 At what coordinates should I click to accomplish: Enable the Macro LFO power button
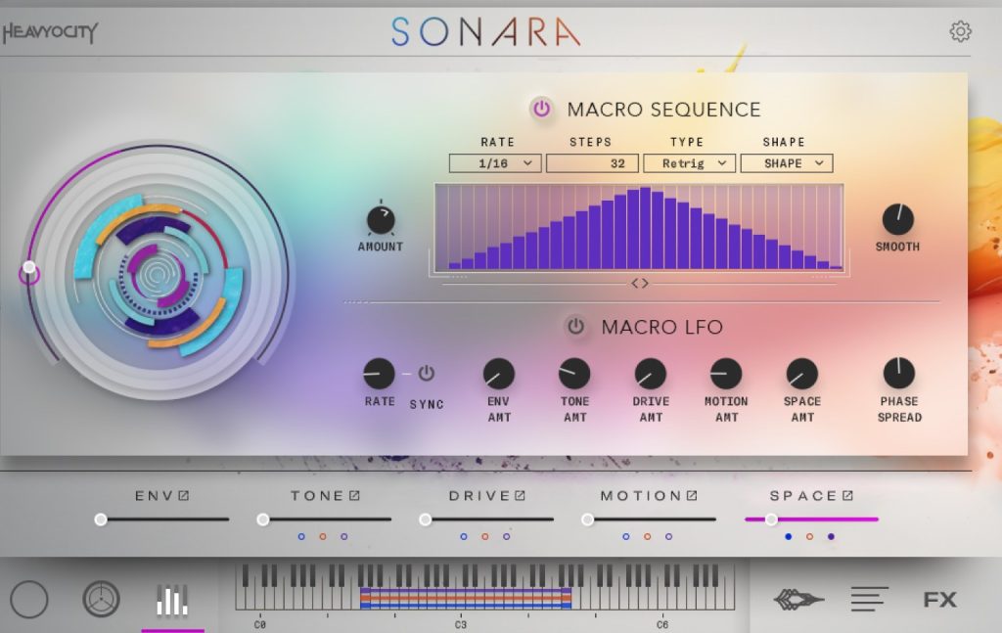575,327
